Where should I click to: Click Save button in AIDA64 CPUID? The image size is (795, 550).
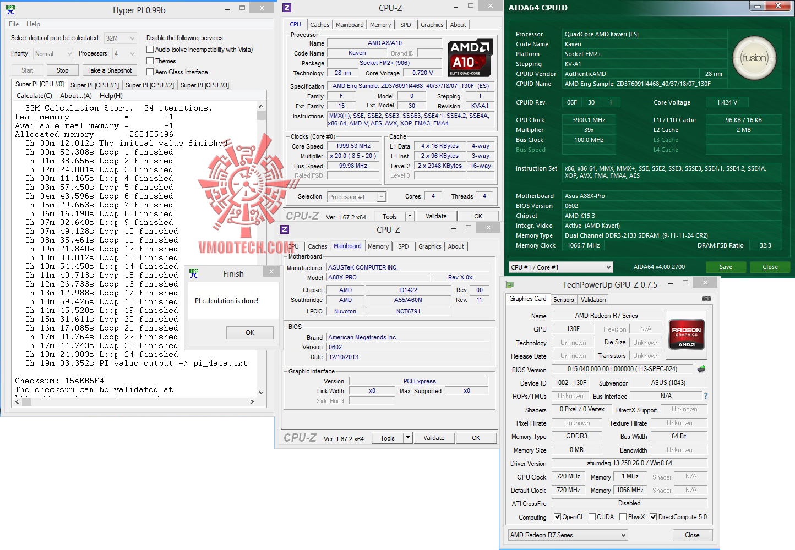726,267
